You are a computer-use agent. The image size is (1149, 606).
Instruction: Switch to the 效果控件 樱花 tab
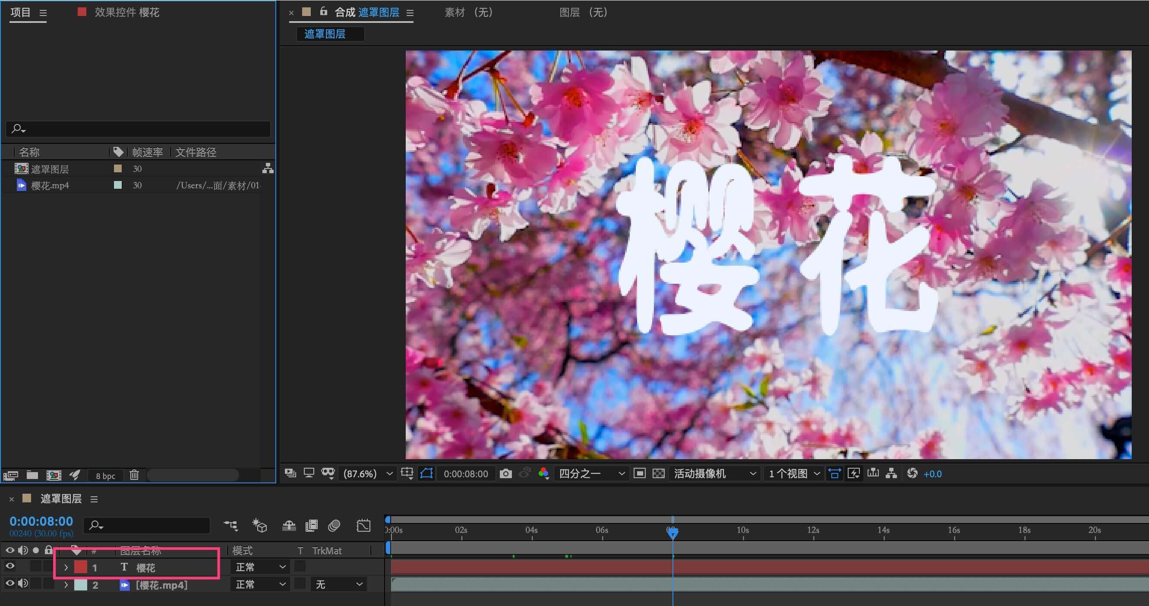coord(126,13)
